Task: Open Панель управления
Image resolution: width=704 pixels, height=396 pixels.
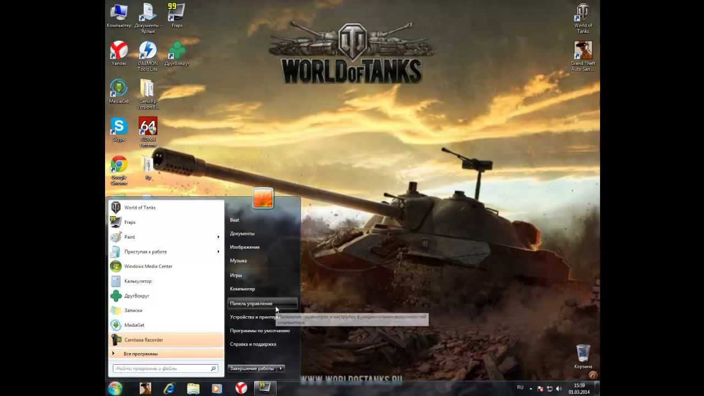Action: click(262, 303)
